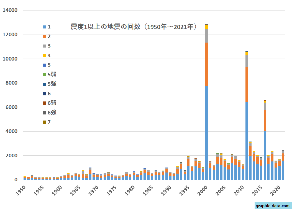This screenshot has width=292, height=209.
Task: Click the blue segment of the 2011 bar
Action: click(247, 141)
